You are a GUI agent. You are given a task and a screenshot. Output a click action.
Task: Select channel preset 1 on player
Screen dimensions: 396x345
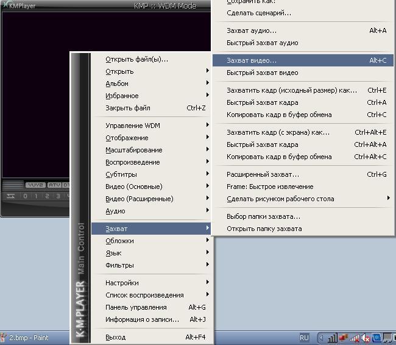click(x=36, y=196)
